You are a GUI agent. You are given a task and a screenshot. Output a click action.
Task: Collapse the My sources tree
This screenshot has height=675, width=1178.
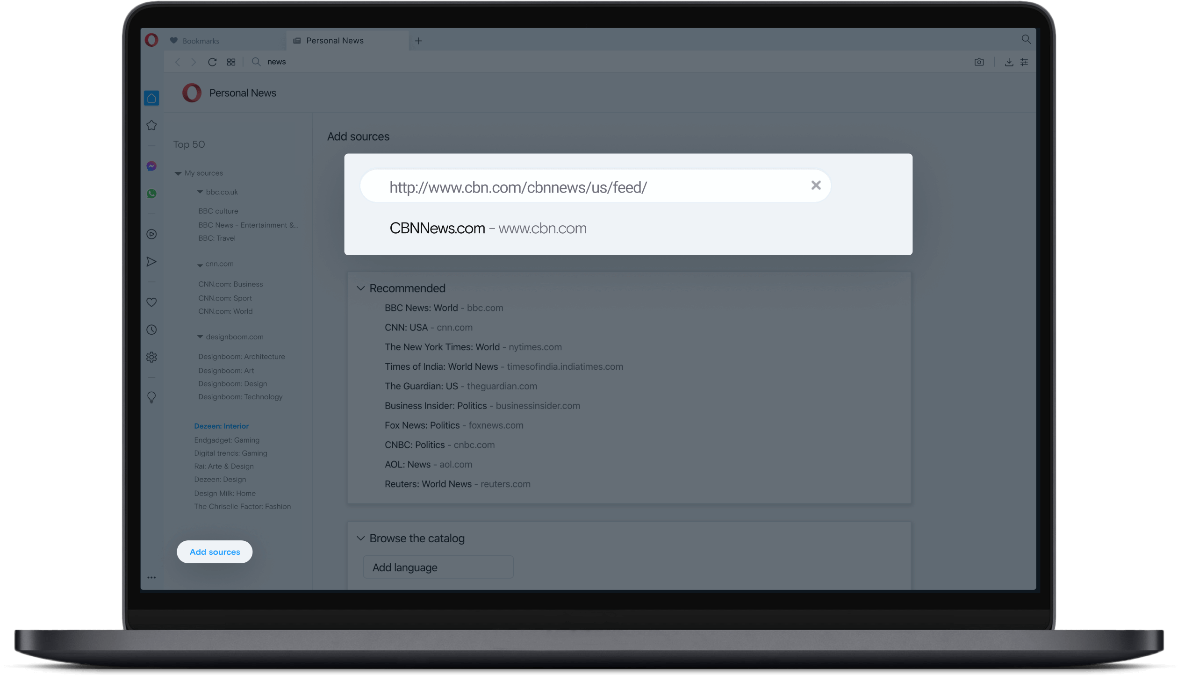pos(178,173)
